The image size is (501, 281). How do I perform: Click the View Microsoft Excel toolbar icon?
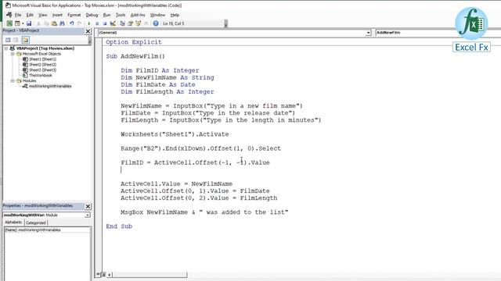pyautogui.click(x=9, y=23)
